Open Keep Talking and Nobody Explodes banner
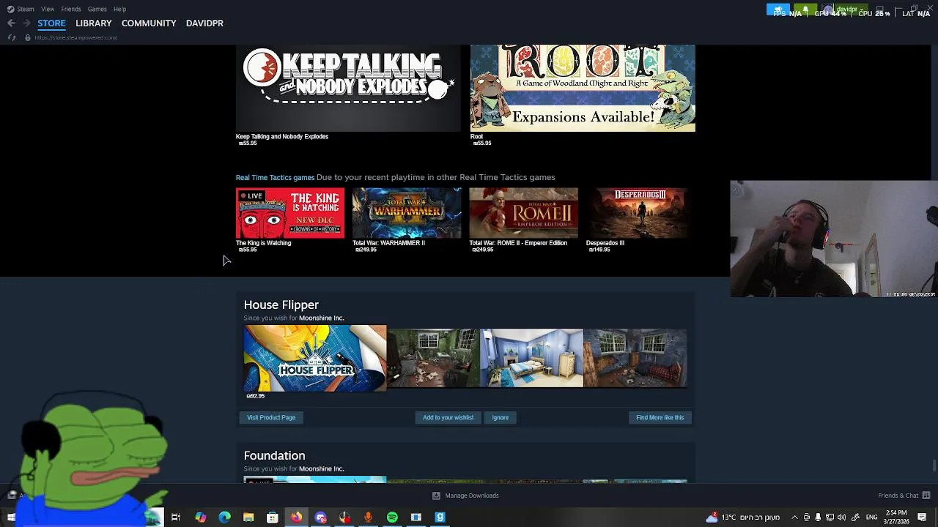The image size is (938, 527). coord(348,88)
